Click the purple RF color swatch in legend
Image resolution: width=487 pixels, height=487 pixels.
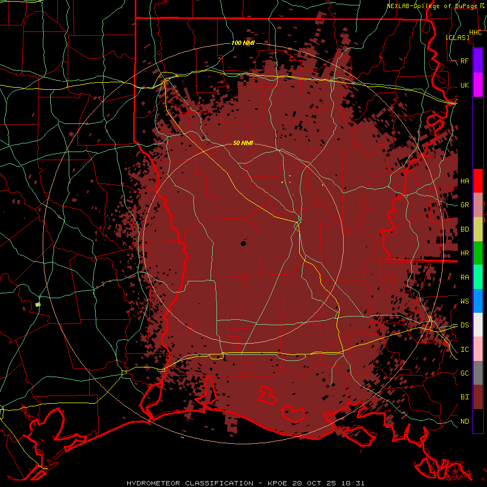[x=478, y=61]
